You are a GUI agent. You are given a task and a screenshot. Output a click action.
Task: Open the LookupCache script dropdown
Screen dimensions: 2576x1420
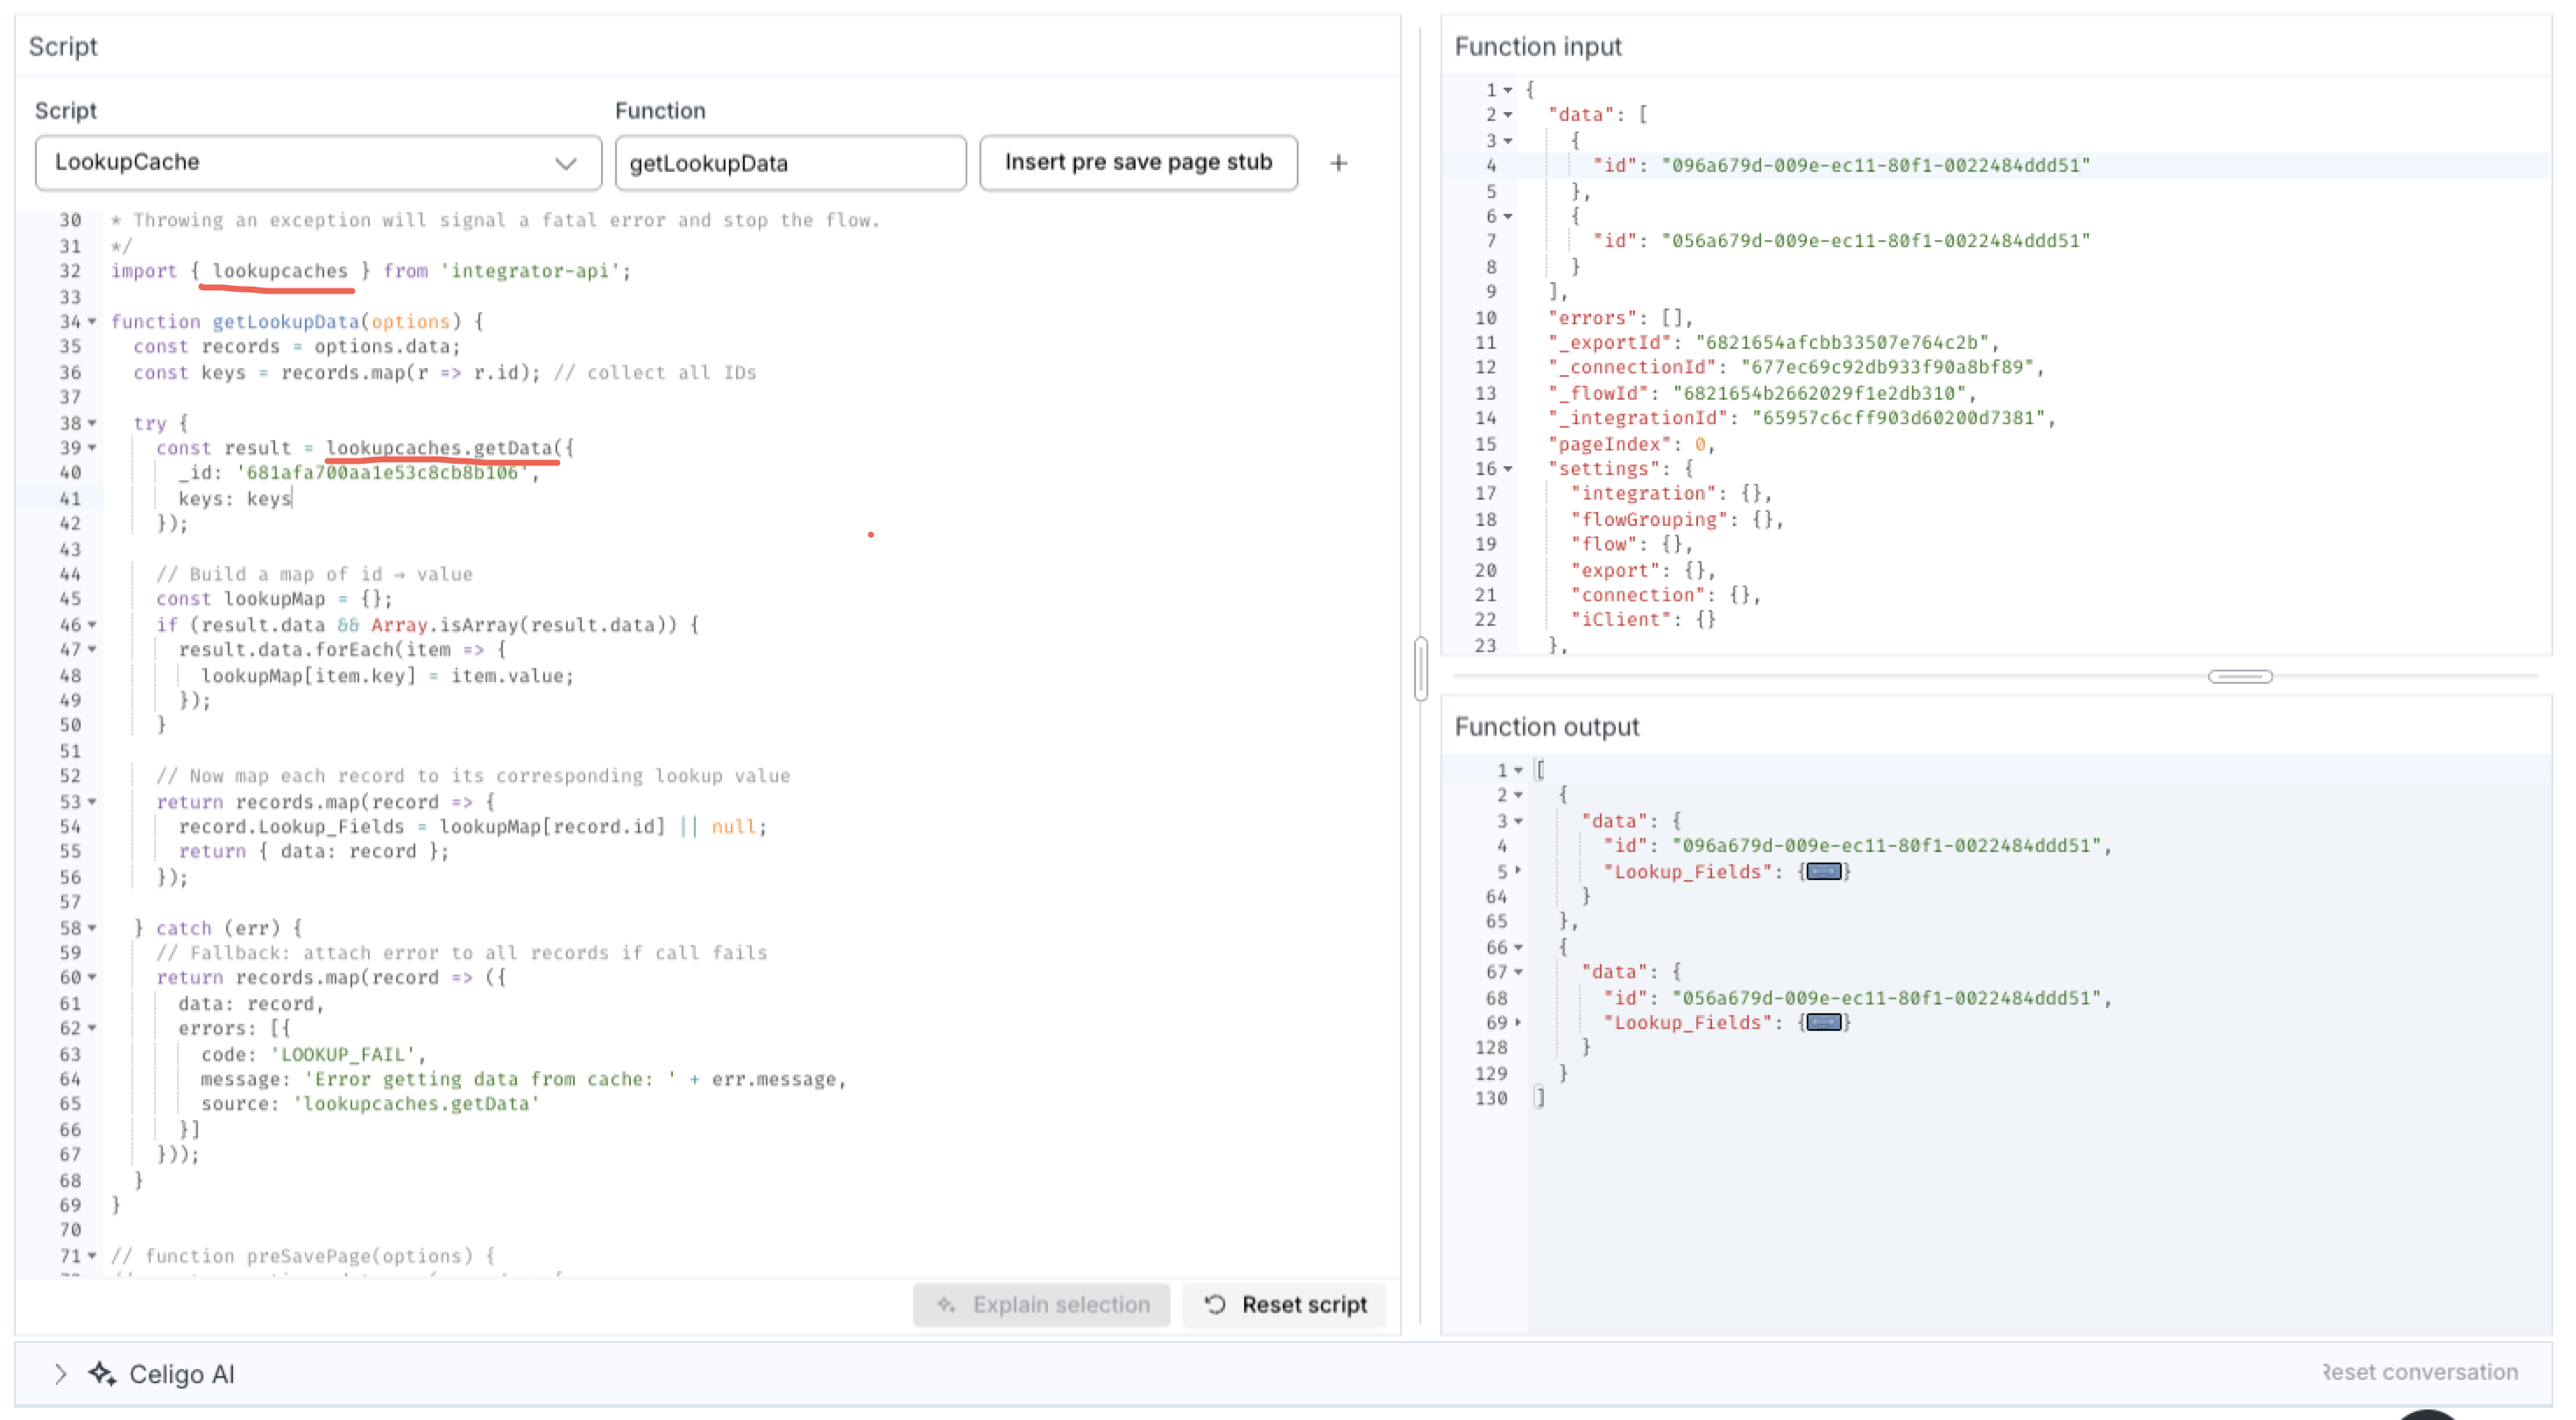pyautogui.click(x=318, y=162)
